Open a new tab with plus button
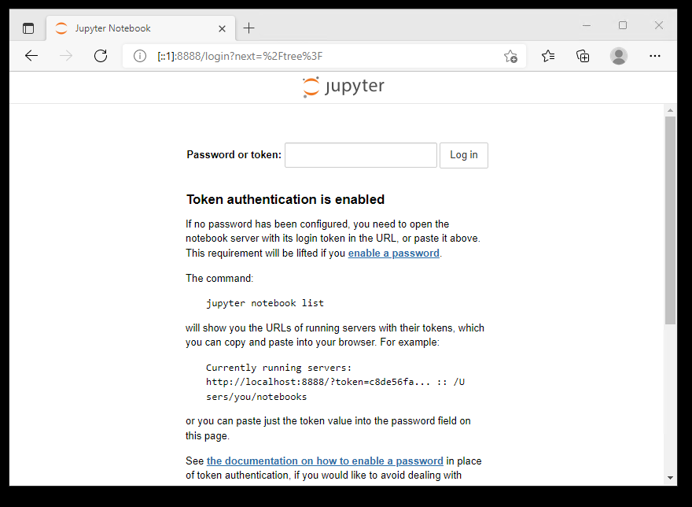 pos(249,28)
